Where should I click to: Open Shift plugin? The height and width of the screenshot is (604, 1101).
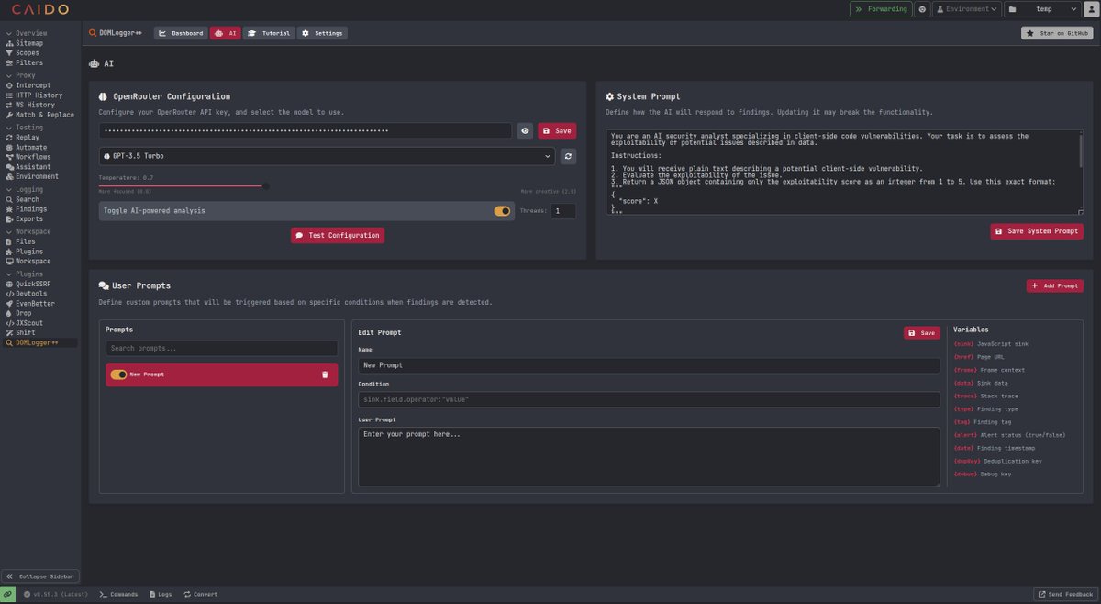pyautogui.click(x=26, y=332)
